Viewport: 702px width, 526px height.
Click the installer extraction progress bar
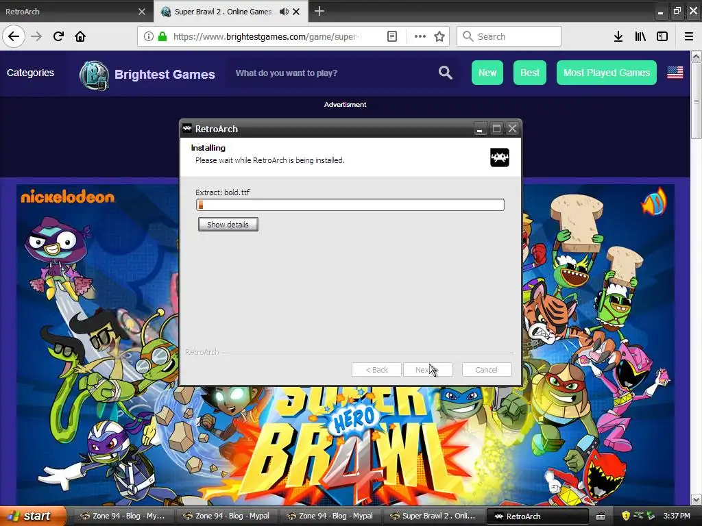pos(350,205)
